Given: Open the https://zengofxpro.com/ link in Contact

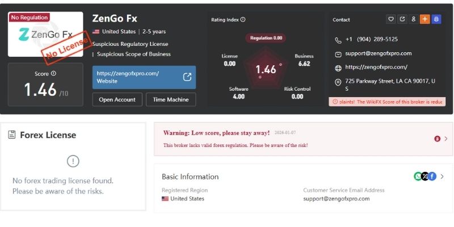Looking at the screenshot, I should pos(376,67).
